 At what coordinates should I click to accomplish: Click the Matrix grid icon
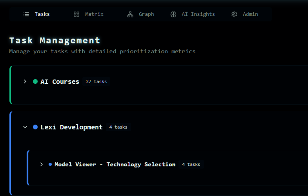click(x=76, y=14)
